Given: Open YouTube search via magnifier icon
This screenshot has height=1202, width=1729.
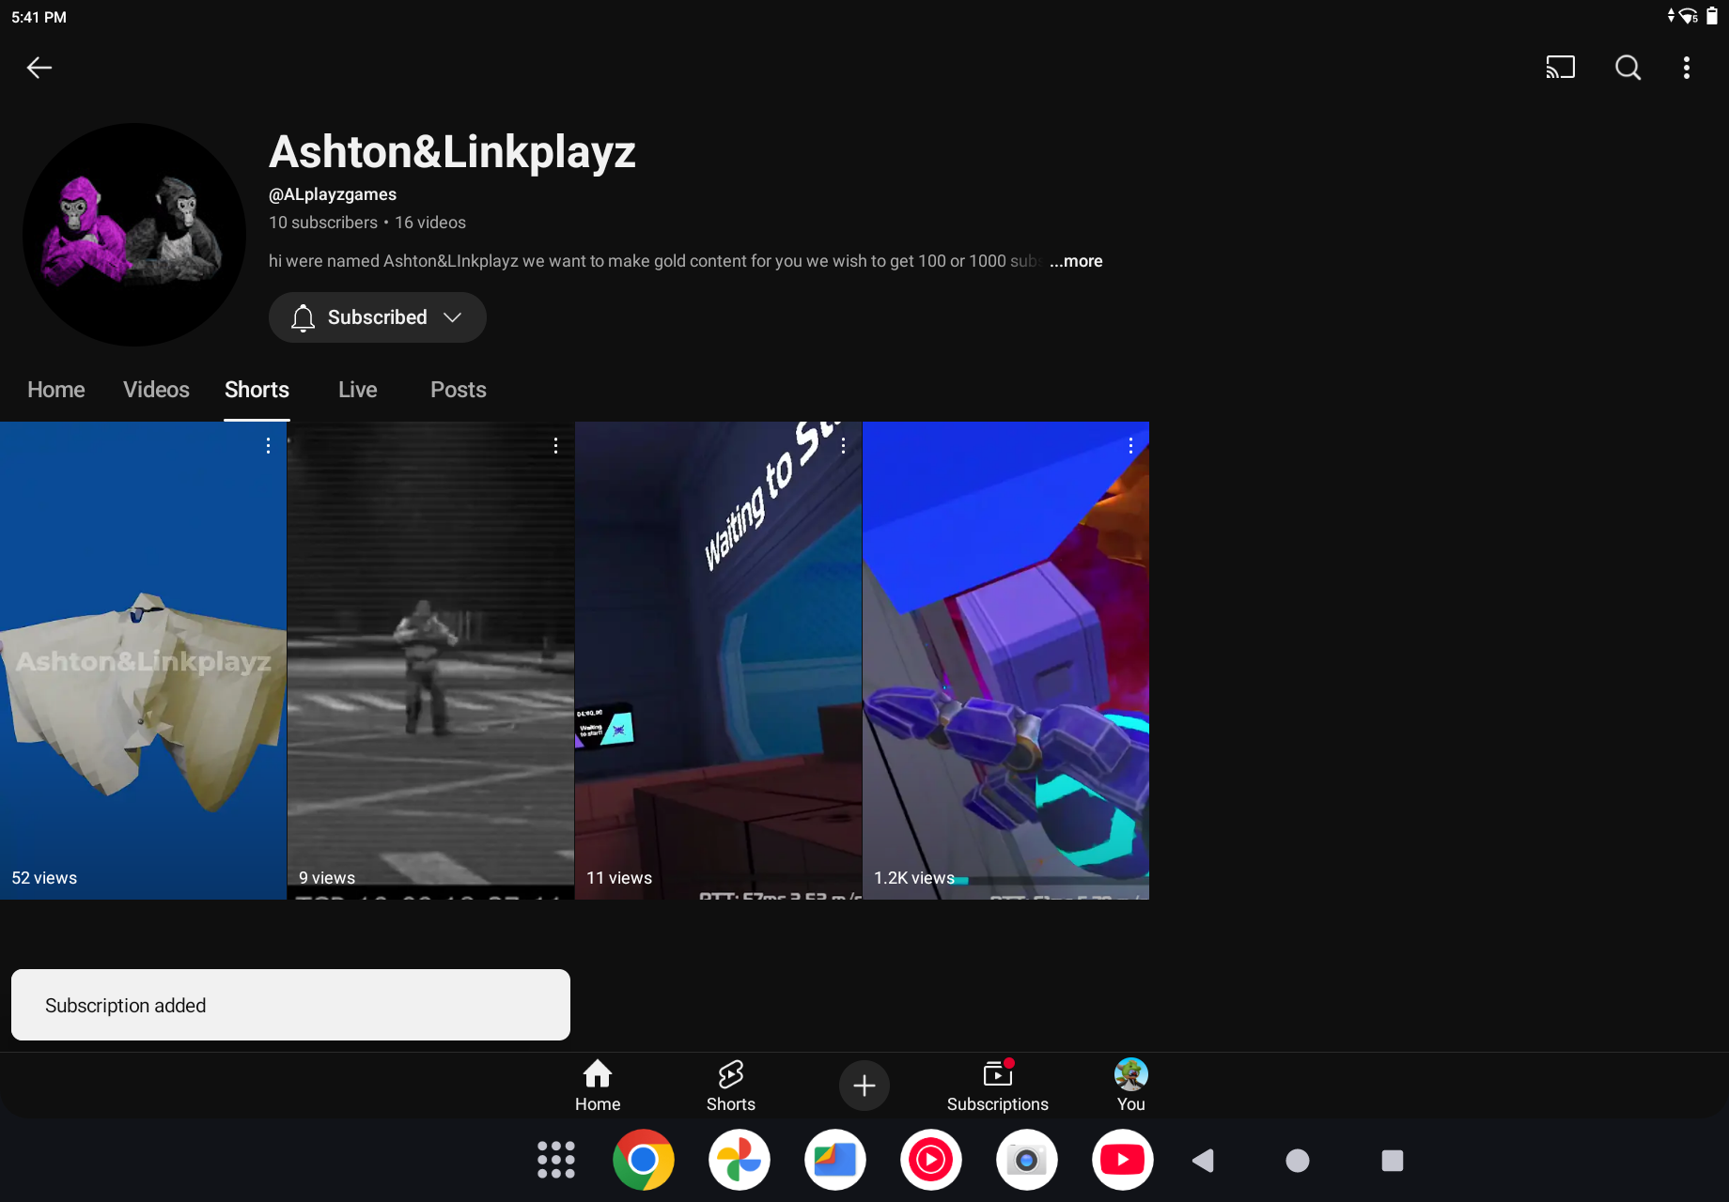Looking at the screenshot, I should tap(1628, 68).
